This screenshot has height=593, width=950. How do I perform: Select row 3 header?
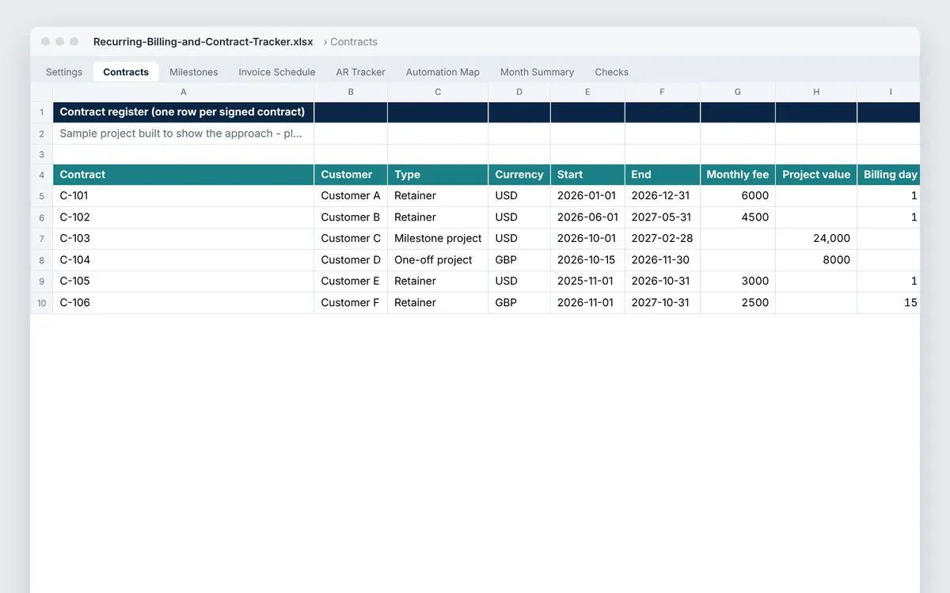click(x=42, y=154)
